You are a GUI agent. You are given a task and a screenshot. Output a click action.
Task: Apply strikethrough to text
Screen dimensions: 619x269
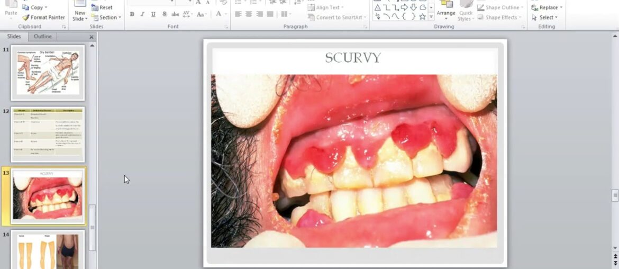tap(176, 14)
